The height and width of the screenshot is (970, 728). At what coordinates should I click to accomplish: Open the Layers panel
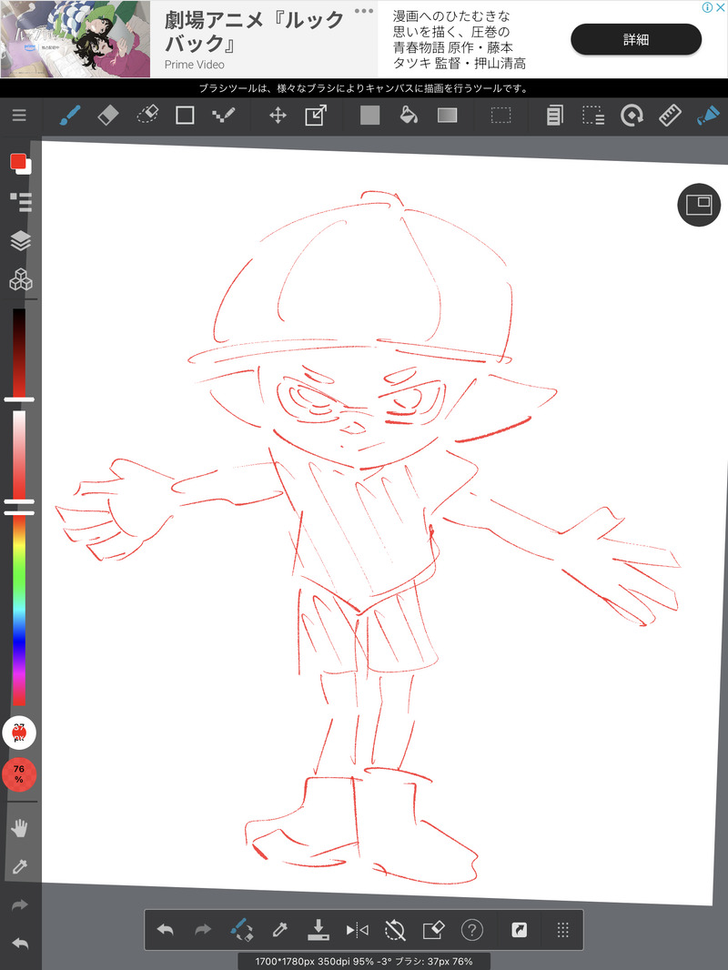click(20, 240)
